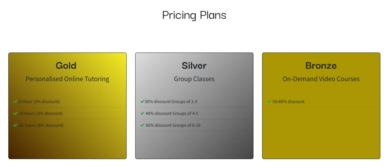Click the checkmark beside 10 hour discount
This screenshot has width=391, height=168.
pos(15,101)
